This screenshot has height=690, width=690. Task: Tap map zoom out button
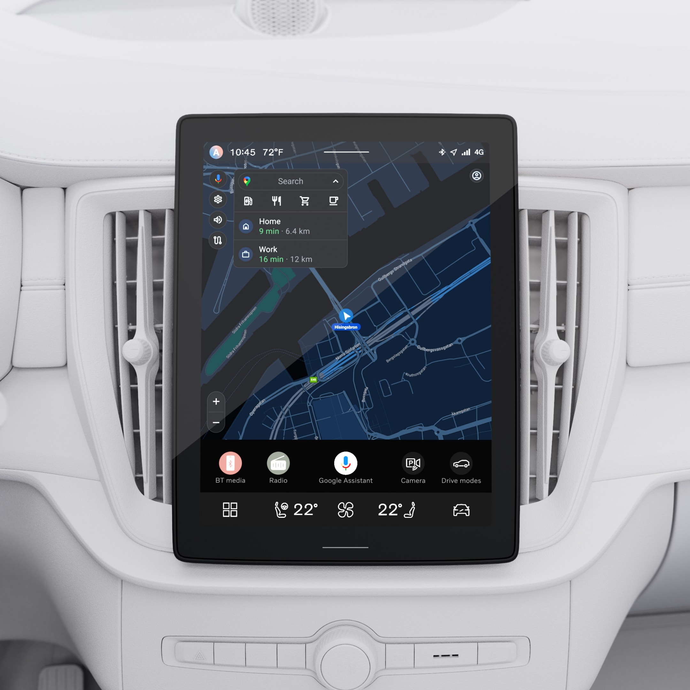tap(215, 425)
